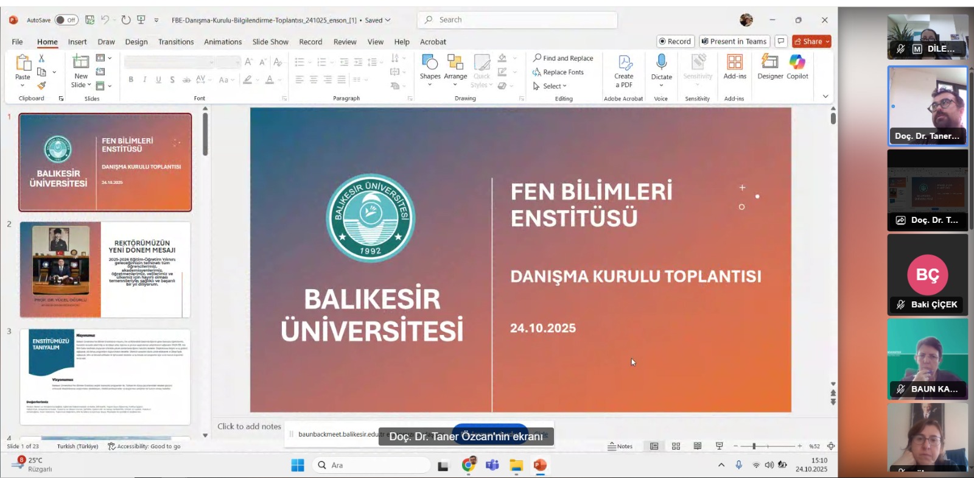Open the Comments speech bubble icon
The height and width of the screenshot is (478, 974).
(x=781, y=41)
